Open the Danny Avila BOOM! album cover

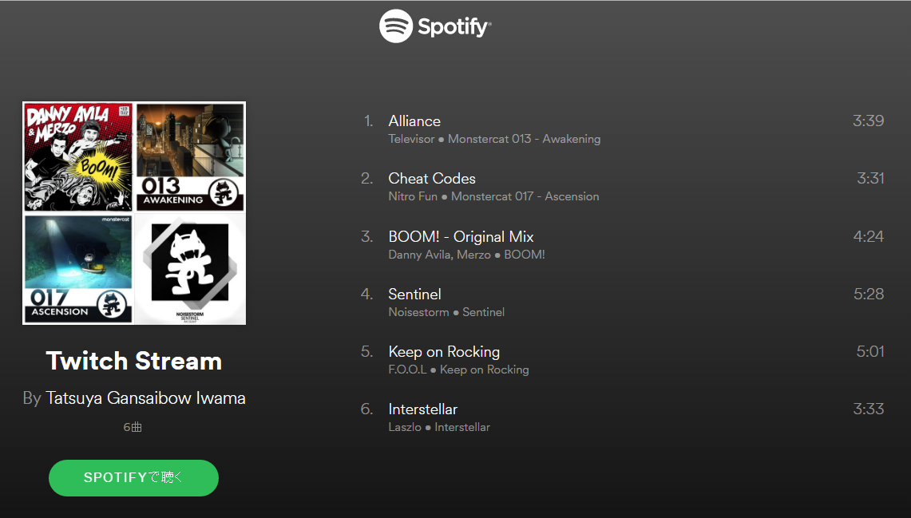tap(78, 157)
